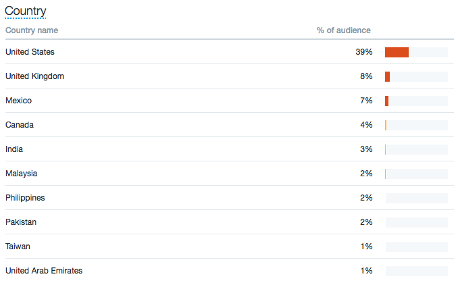Select the Malaysia country row

pos(230,174)
